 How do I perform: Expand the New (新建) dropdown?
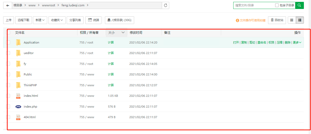coord(40,20)
